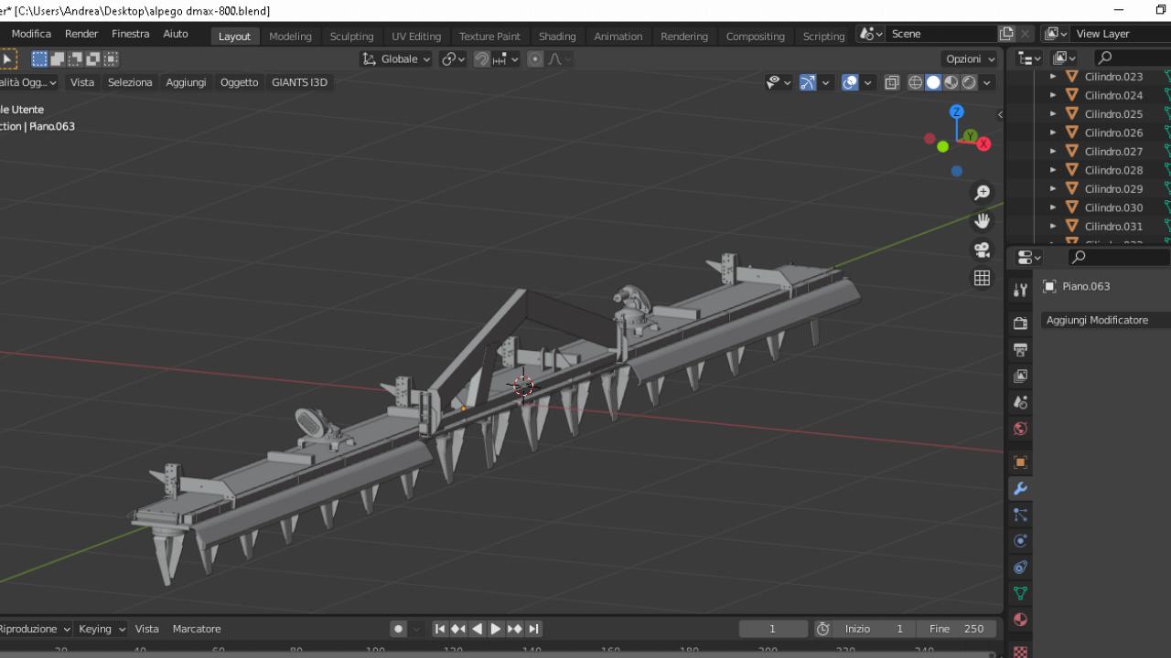Toggle X-ray mode button
The width and height of the screenshot is (1171, 658).
[x=892, y=82]
